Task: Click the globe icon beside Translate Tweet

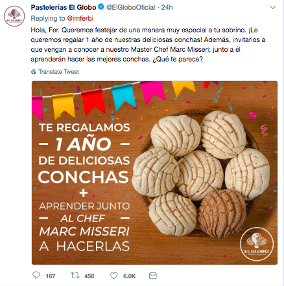Action: pos(34,72)
